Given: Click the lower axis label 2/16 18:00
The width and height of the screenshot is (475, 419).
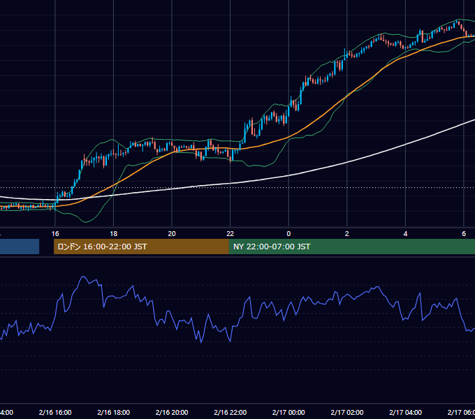Looking at the screenshot, I should (x=114, y=412).
